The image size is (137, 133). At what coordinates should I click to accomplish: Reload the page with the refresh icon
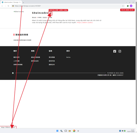click(x=8, y=6)
